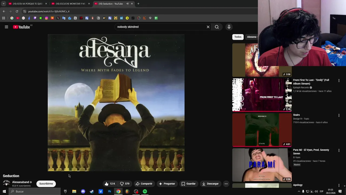Show hidden system tray icons

click(x=299, y=191)
